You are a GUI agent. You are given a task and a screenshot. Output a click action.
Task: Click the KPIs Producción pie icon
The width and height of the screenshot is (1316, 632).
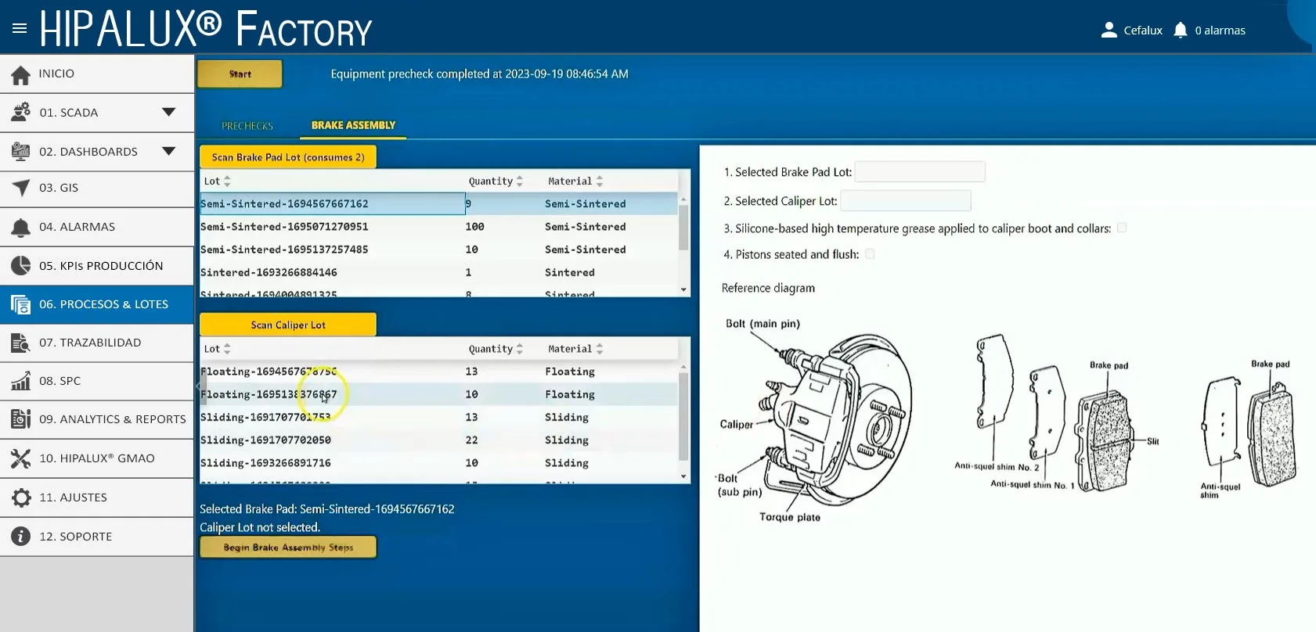[21, 266]
